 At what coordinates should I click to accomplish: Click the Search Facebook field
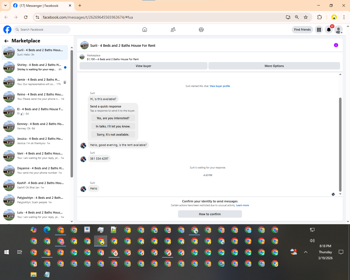(x=42, y=30)
